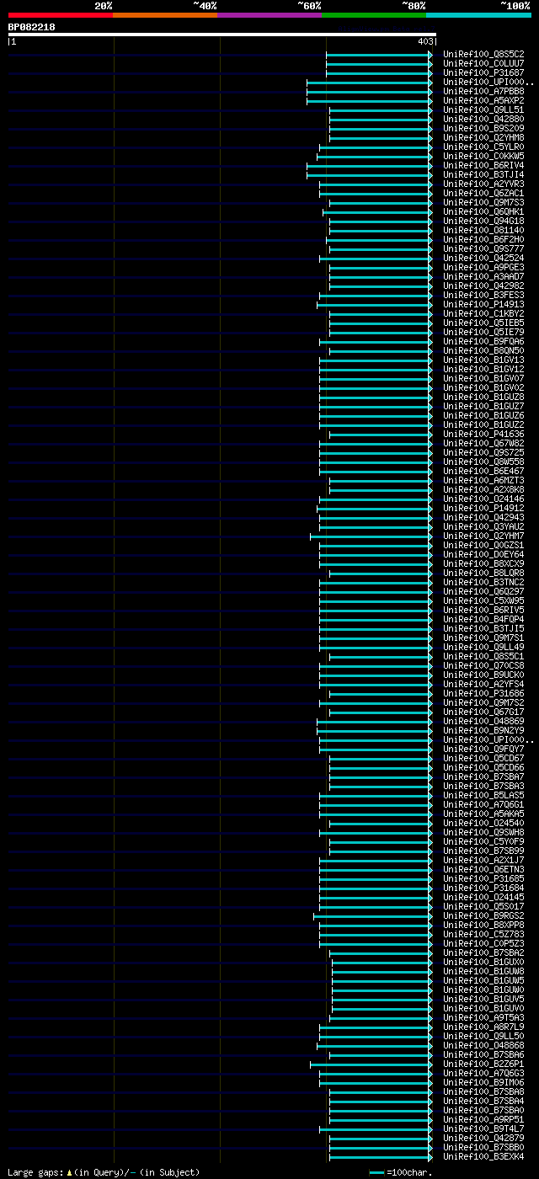Select hit UniRef100_Q42524

[x=483, y=258]
